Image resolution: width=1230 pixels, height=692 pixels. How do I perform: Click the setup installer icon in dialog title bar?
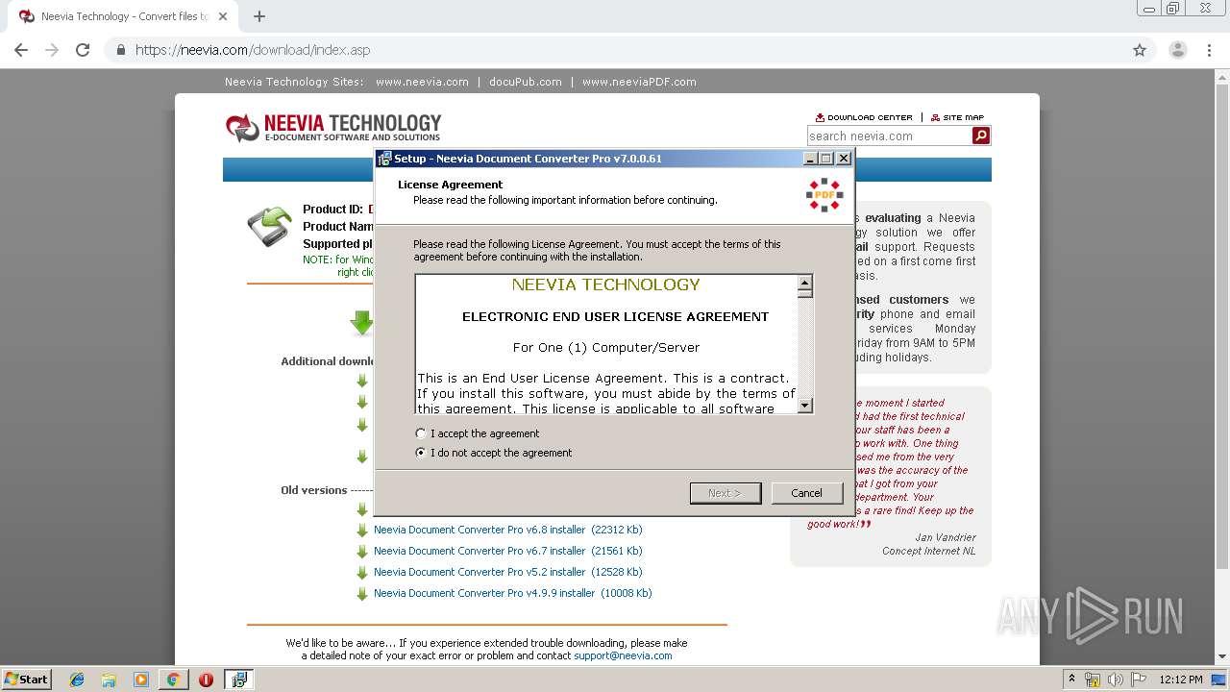(x=384, y=159)
